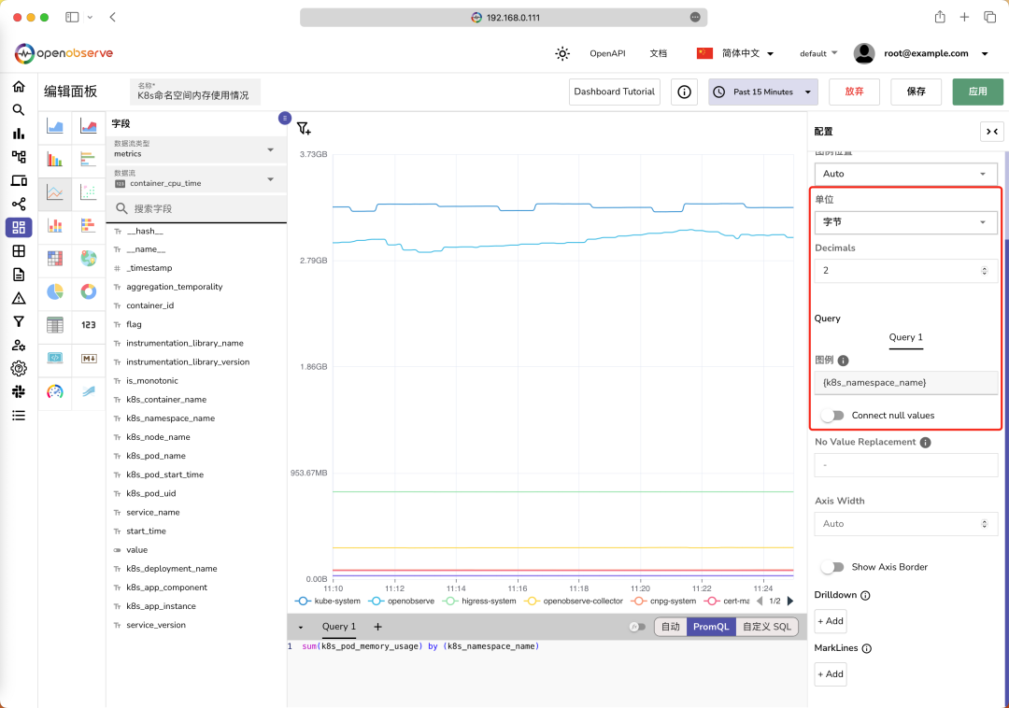Screen dimensions: 1009x708
Task: Open the Slack icon in sidebar
Action: click(x=19, y=391)
